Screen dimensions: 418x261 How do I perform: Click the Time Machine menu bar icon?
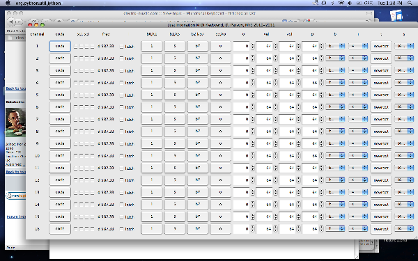[324, 3]
